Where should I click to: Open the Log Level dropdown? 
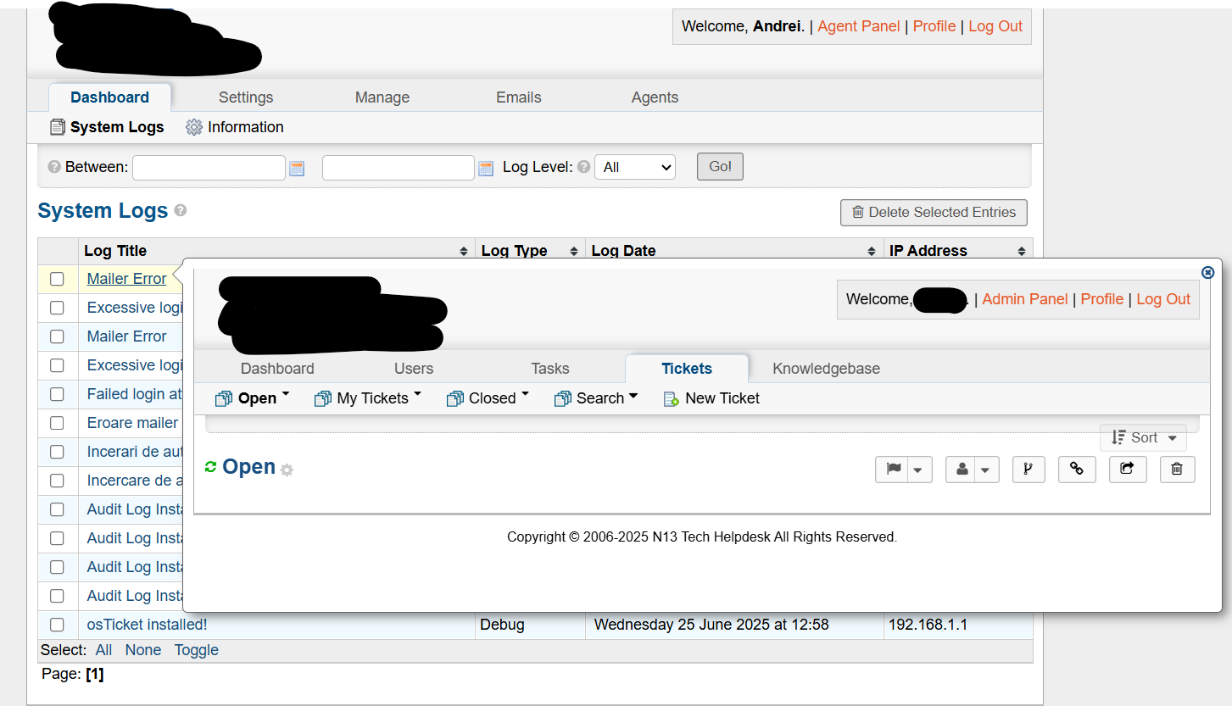pyautogui.click(x=634, y=167)
